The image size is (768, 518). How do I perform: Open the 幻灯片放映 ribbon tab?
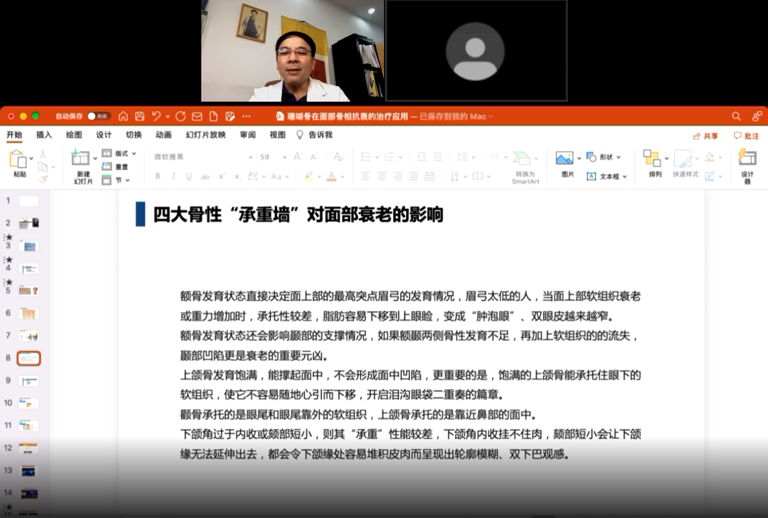pyautogui.click(x=205, y=135)
